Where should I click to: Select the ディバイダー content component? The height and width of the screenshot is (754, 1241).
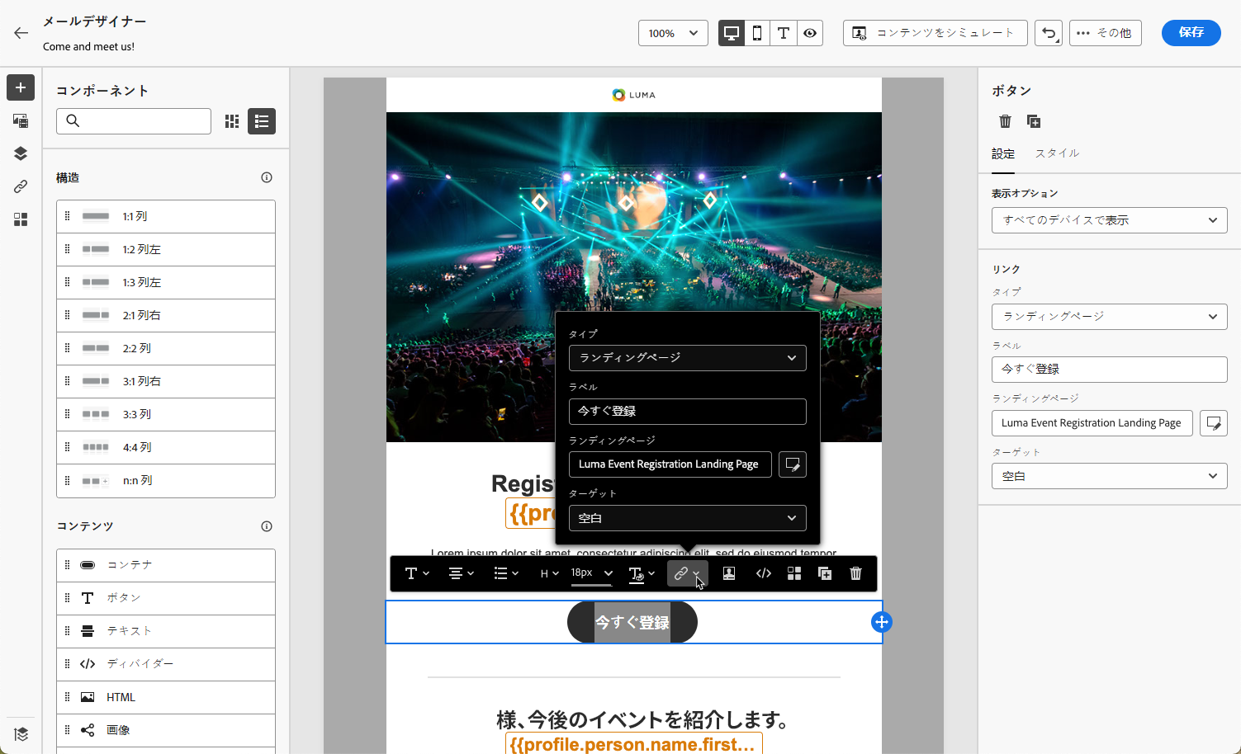(166, 664)
